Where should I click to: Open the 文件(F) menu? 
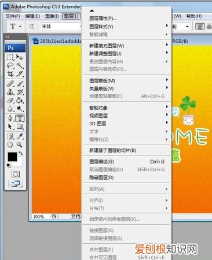pos(13,16)
